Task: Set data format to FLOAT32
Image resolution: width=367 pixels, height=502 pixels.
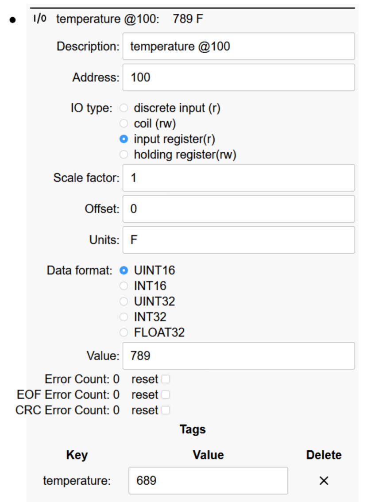Action: click(x=124, y=332)
